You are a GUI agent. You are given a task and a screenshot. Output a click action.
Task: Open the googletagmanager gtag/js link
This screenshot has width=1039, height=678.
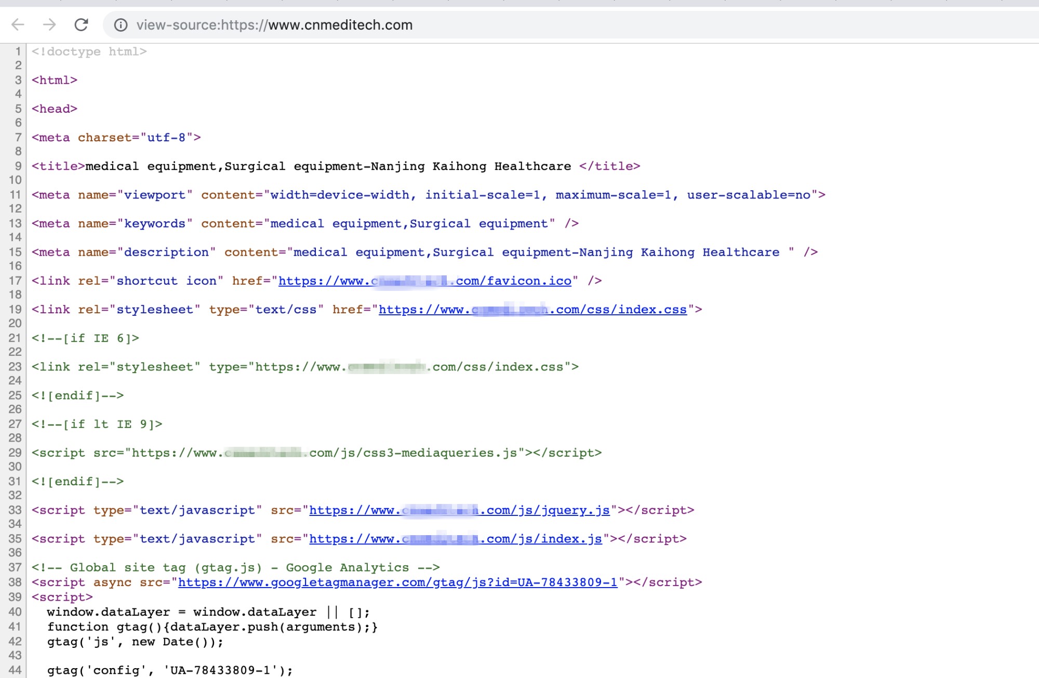click(397, 582)
